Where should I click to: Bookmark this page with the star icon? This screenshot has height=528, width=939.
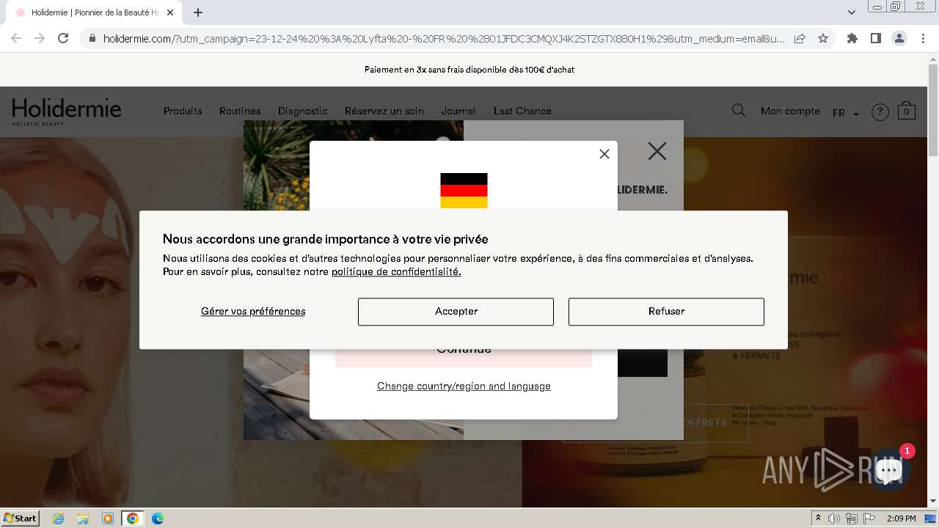pos(823,38)
